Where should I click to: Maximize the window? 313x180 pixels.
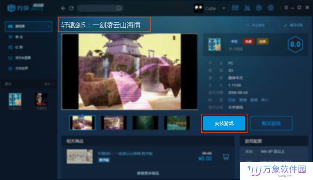tap(300, 8)
